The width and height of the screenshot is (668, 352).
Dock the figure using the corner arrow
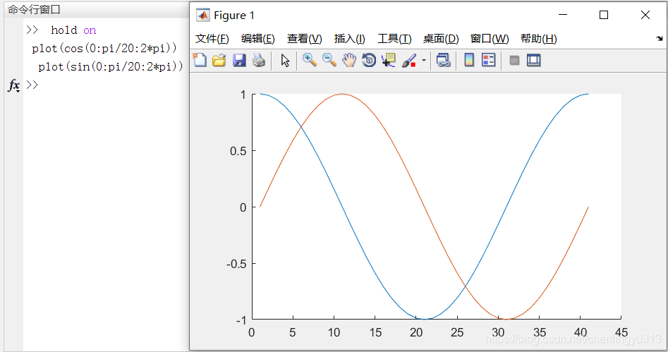pyautogui.click(x=660, y=38)
